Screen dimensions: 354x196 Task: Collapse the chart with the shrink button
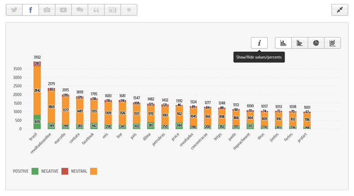[339, 10]
